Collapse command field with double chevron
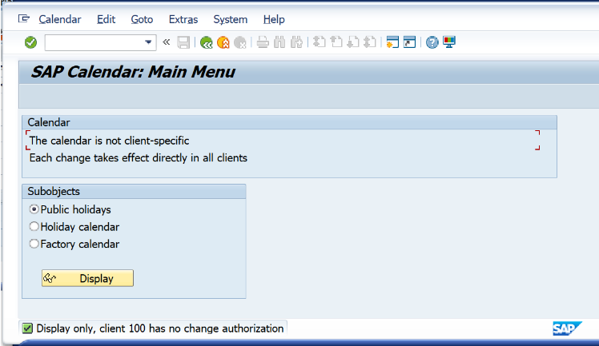Screen dimensions: 599x346 167,42
